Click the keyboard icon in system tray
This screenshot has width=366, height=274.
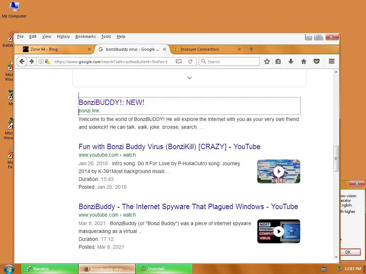pyautogui.click(x=324, y=269)
